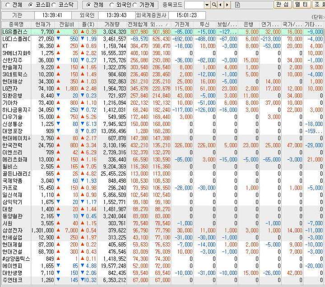Sort by the 투신 column header

(205, 24)
